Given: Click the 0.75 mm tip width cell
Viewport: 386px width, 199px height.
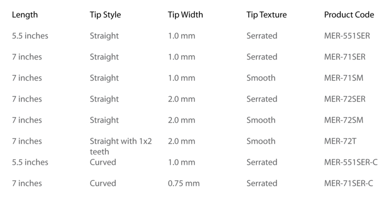Looking at the screenshot, I should (184, 184).
